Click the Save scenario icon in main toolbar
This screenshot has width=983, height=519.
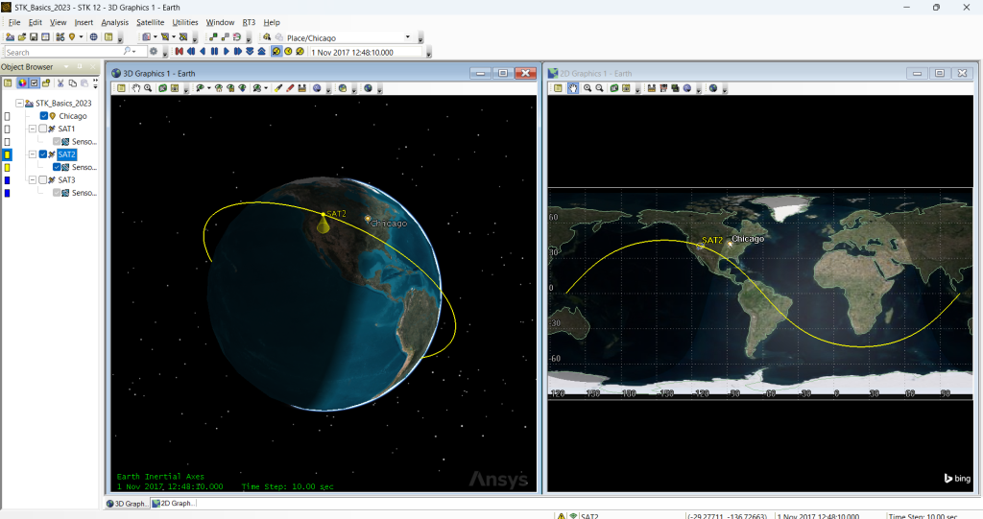point(33,37)
